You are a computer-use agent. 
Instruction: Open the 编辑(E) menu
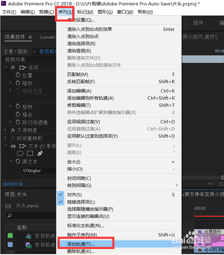[x=28, y=12]
